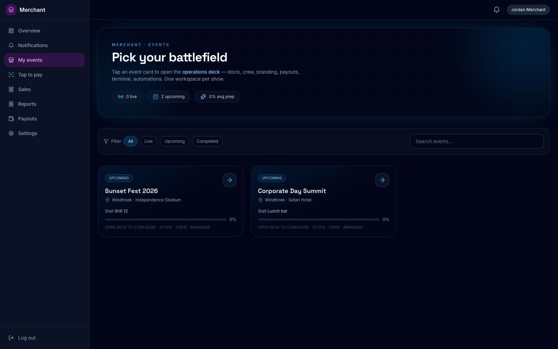Click Windhoek · Safari Hotel location text

coord(288,200)
